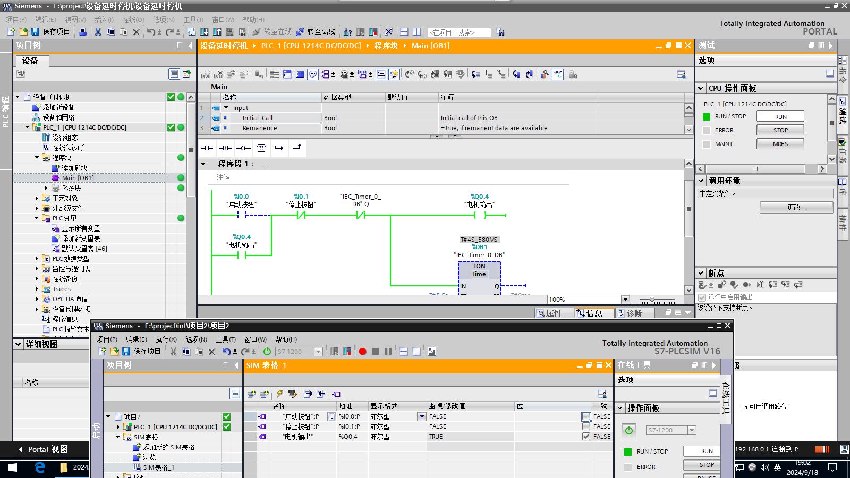This screenshot has width=850, height=478.
Task: Collapse 设备延时停机 project tree node
Action: [18, 97]
